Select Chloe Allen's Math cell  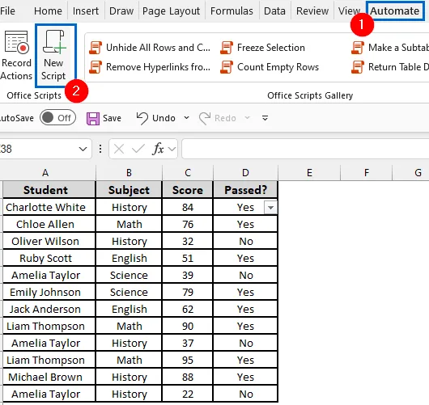click(129, 225)
